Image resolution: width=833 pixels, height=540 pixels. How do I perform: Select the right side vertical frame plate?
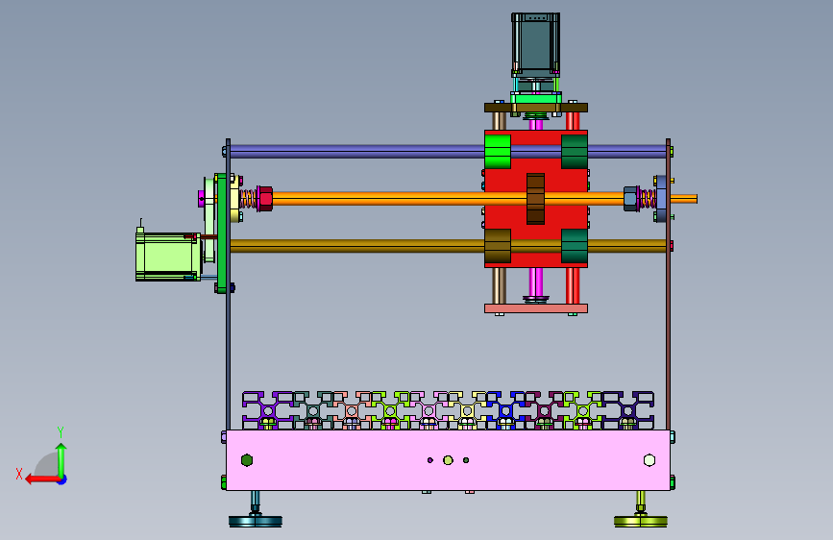669,284
